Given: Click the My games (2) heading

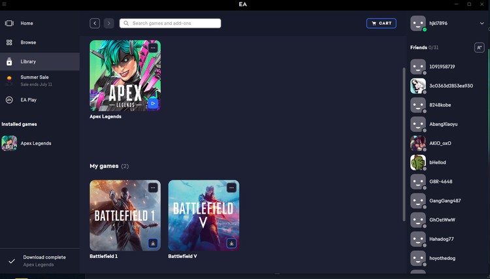Looking at the screenshot, I should 109,166.
